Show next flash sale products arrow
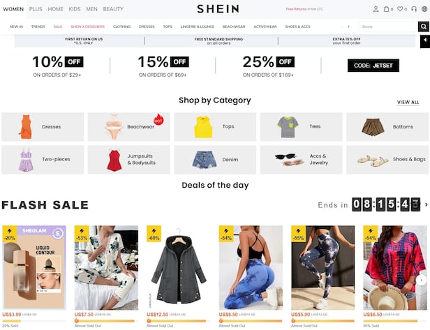Image resolution: width=430 pixels, height=330 pixels. point(422,280)
